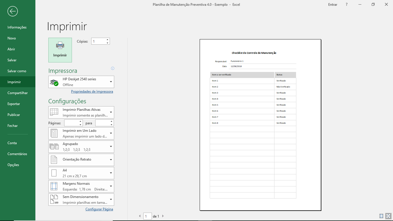393x221 pixels.
Task: Open Exportar from the left menu
Action: point(14,104)
